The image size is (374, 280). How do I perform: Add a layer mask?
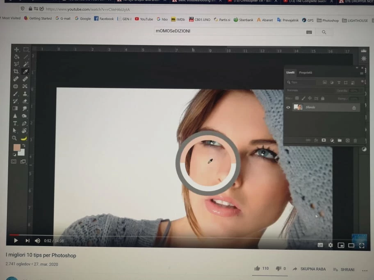point(324,140)
